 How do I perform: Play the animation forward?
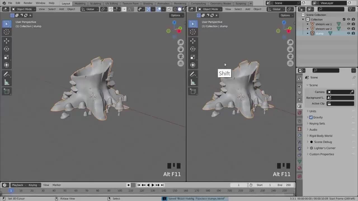(153, 185)
